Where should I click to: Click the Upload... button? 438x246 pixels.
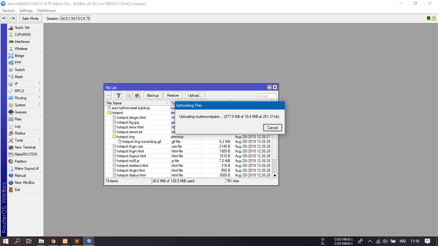coord(195,95)
